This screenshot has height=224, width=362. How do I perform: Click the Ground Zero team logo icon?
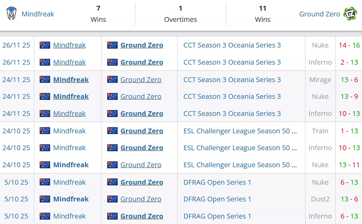(x=350, y=14)
